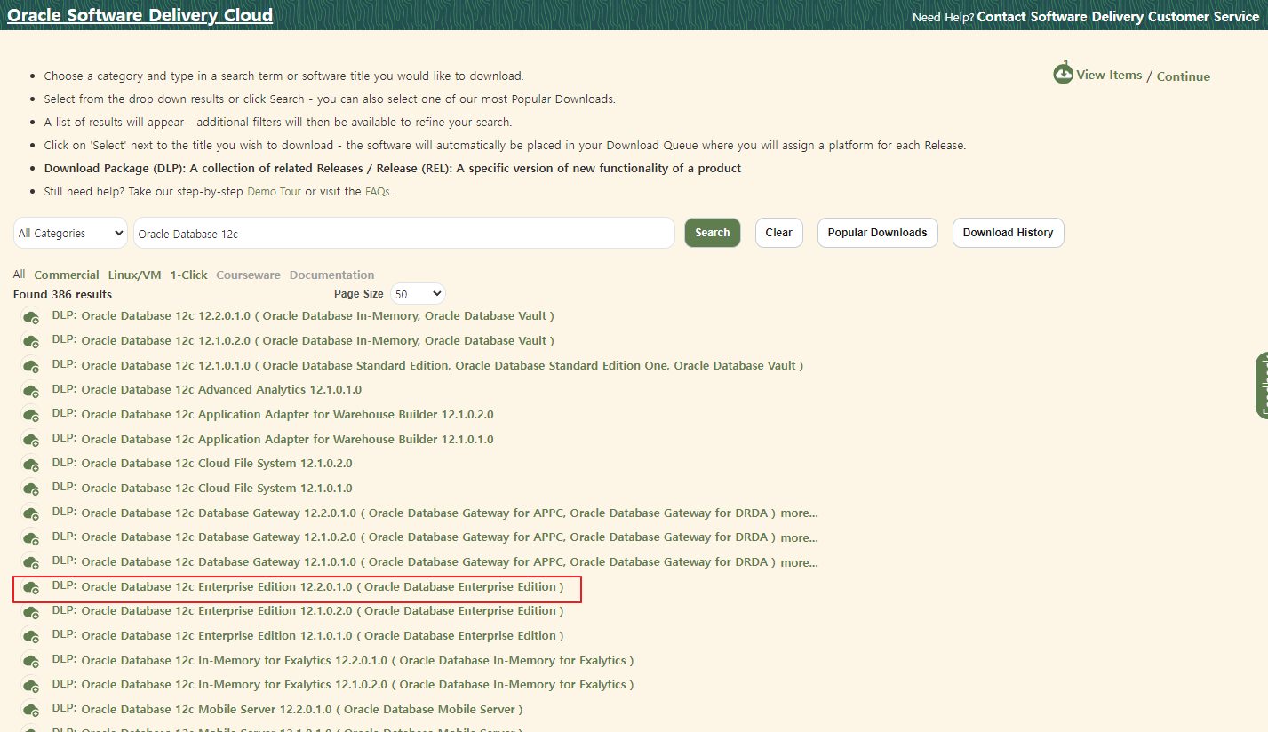The width and height of the screenshot is (1268, 732).
Task: Open the Demo Tour link
Action: tap(275, 191)
